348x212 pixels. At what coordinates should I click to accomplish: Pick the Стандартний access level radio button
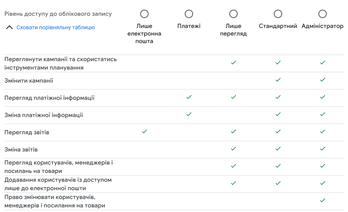tap(278, 14)
